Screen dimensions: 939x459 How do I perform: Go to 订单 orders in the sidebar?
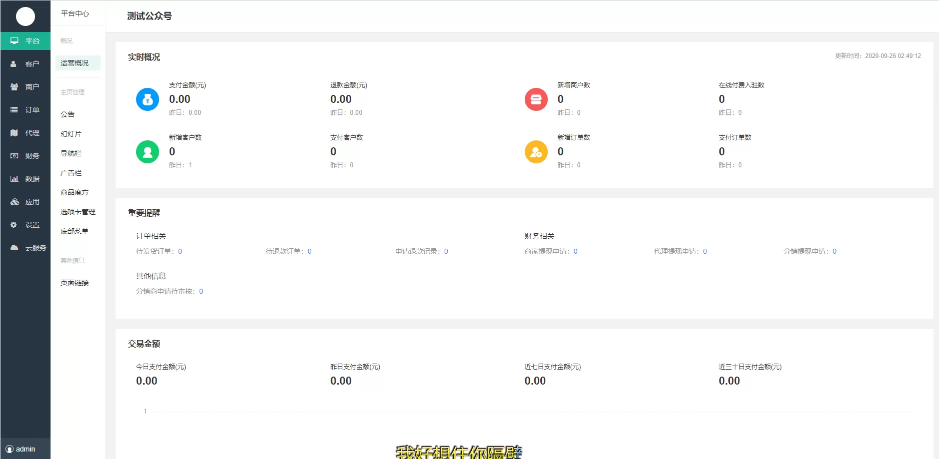click(26, 110)
